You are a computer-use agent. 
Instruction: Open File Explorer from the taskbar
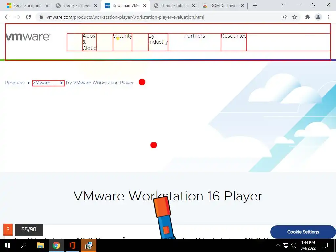tap(40, 245)
